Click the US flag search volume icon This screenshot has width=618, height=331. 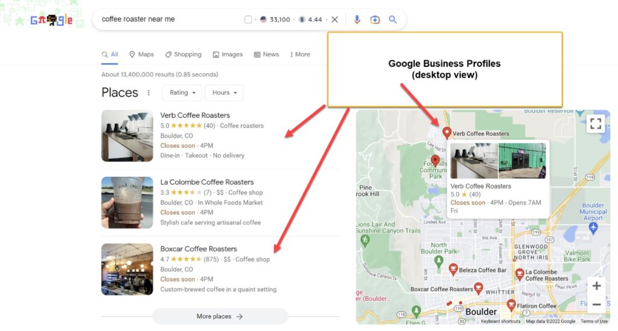(263, 19)
